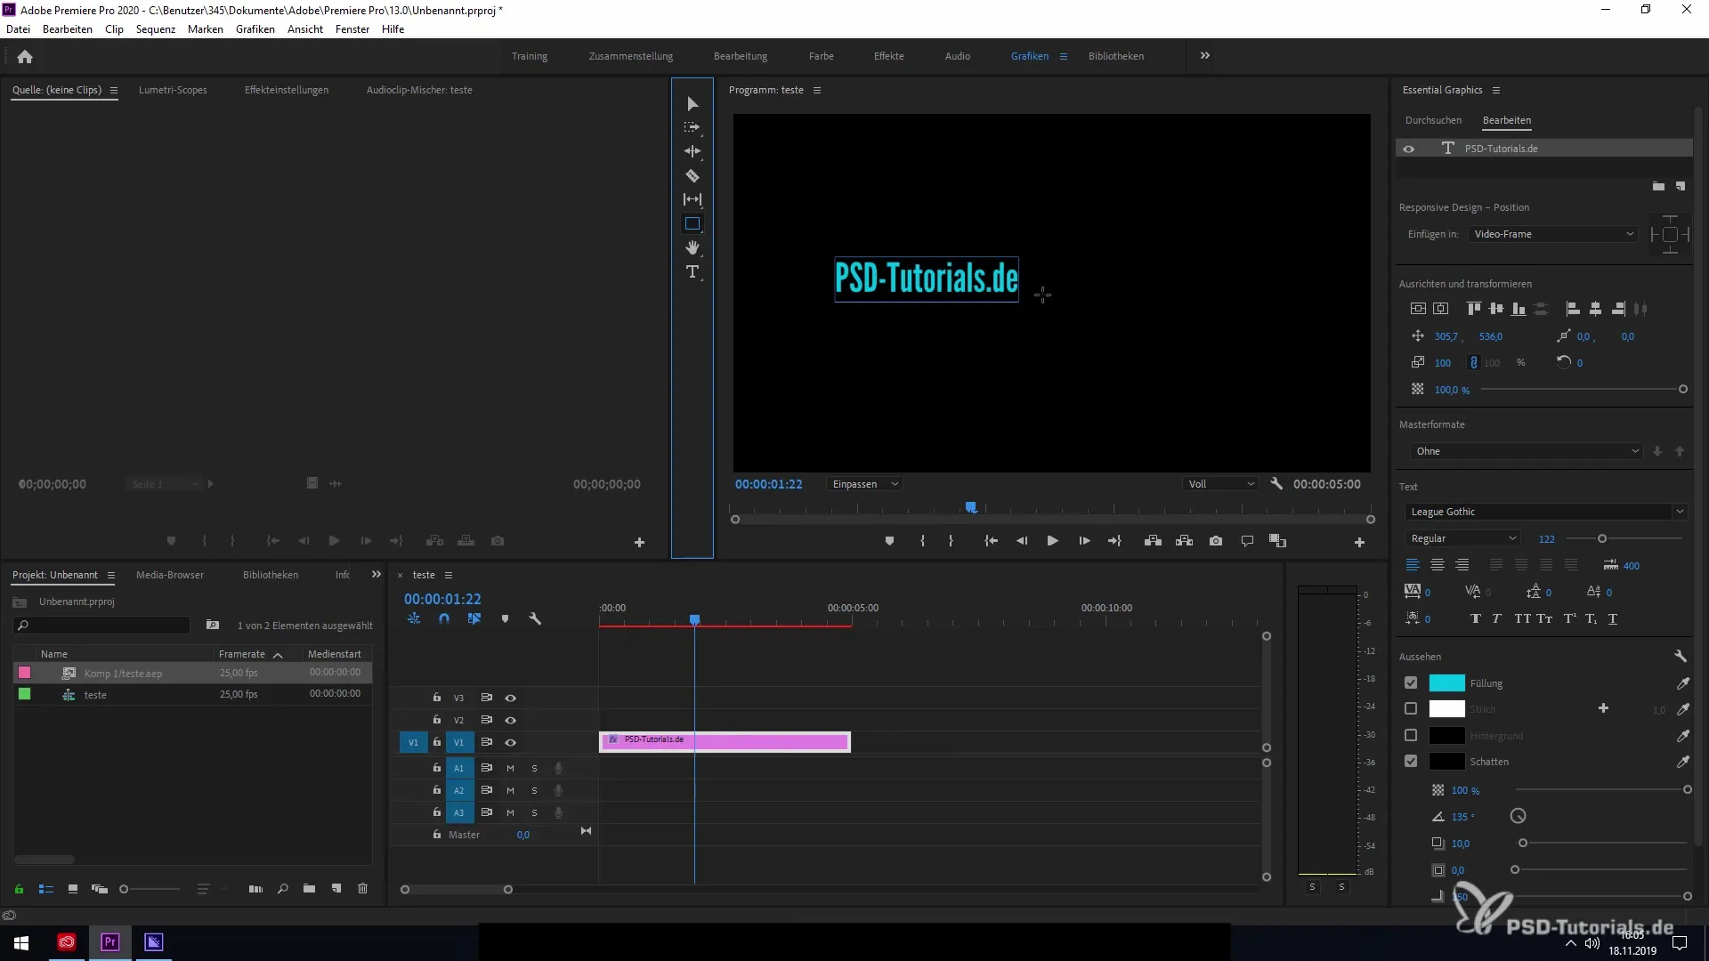Open Lumetri-Scopes tab
1709x961 pixels.
click(x=173, y=90)
